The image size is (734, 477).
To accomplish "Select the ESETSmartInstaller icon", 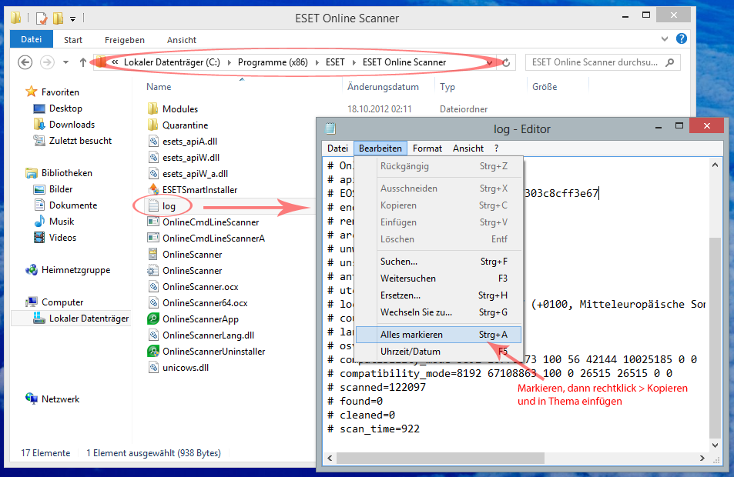I will click(153, 189).
